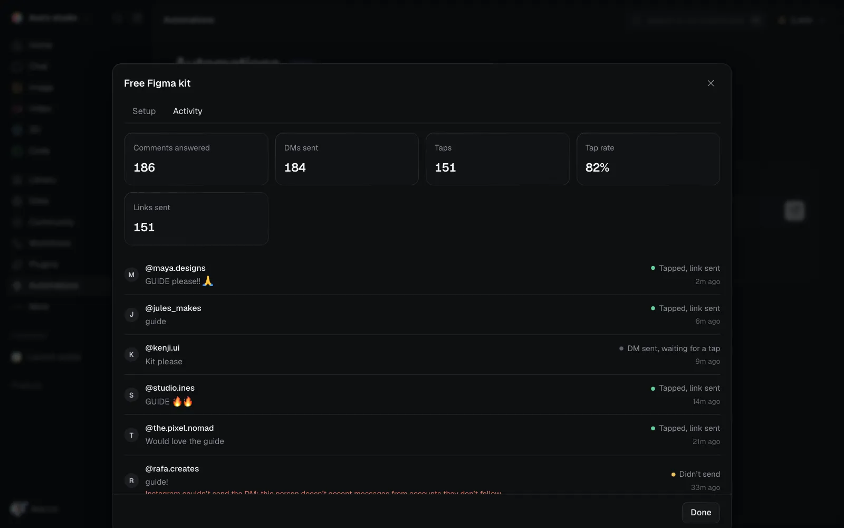
Task: Open the @jules_makes username
Action: coord(174,308)
